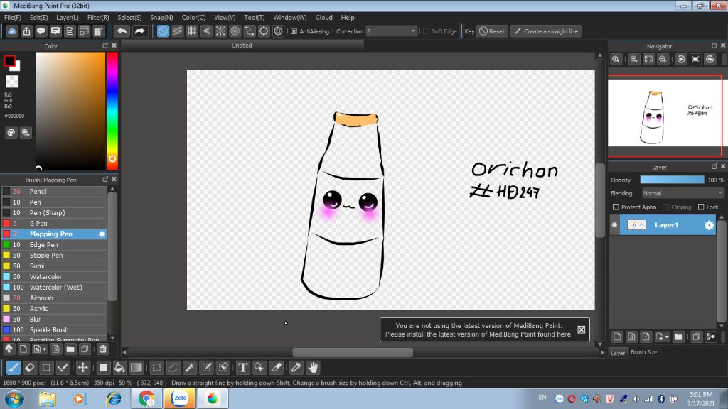Undock the Navigator panel
This screenshot has width=728, height=409.
click(714, 45)
